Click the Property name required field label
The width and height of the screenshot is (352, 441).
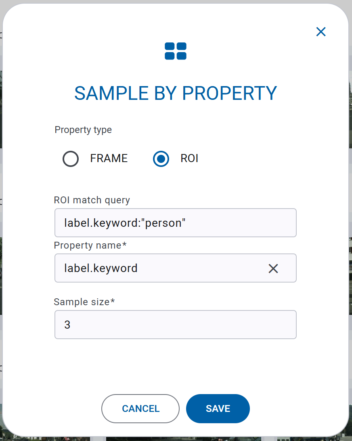pyautogui.click(x=84, y=245)
